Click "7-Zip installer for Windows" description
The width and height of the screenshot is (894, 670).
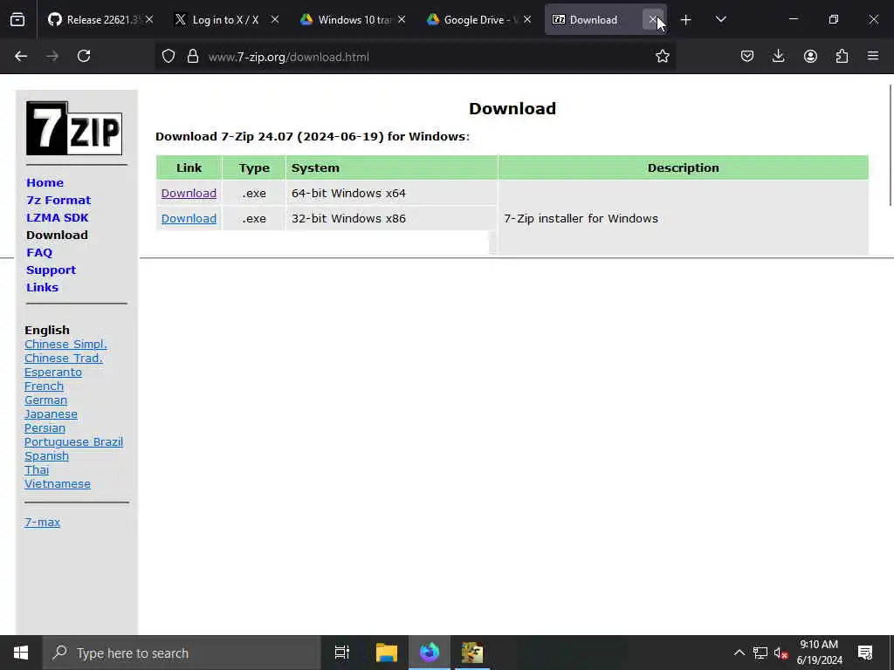tap(581, 219)
